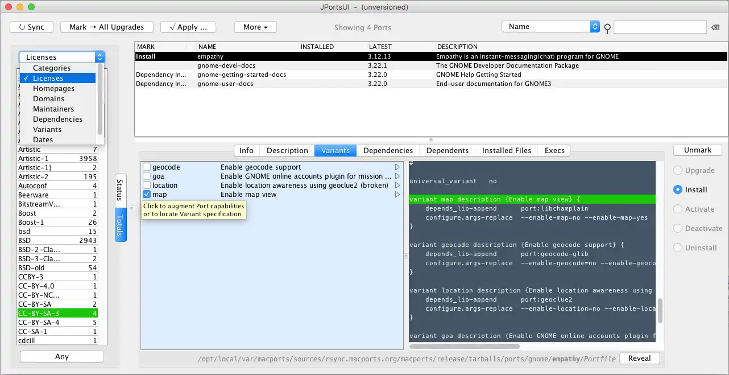729x375 pixels.
Task: Click the Portfile horizontal scrollbar
Action: point(465,346)
